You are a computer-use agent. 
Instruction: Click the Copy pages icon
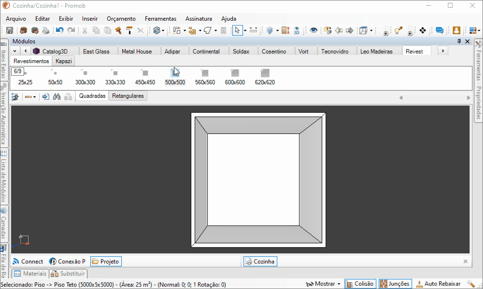pos(96,30)
